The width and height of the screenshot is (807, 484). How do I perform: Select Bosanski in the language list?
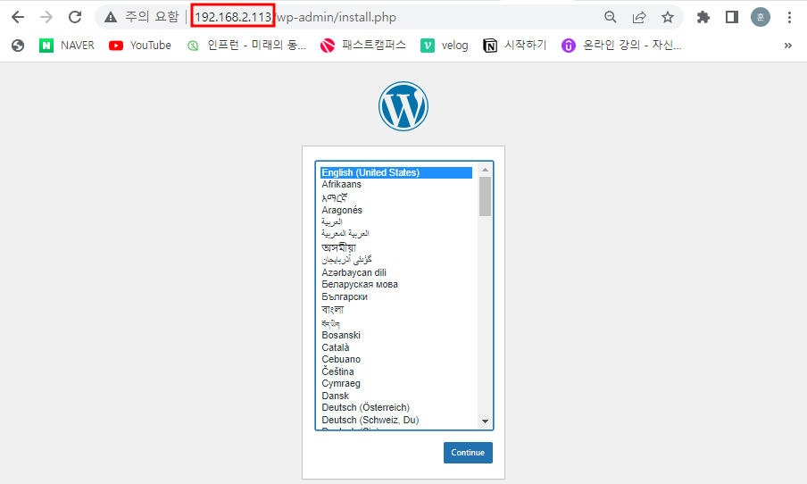coord(396,335)
